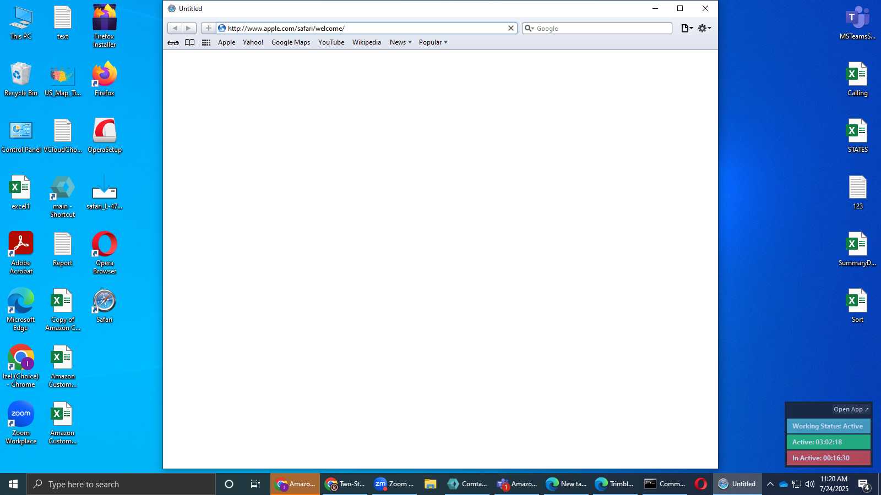Click the Open App link
The height and width of the screenshot is (495, 881).
851,409
